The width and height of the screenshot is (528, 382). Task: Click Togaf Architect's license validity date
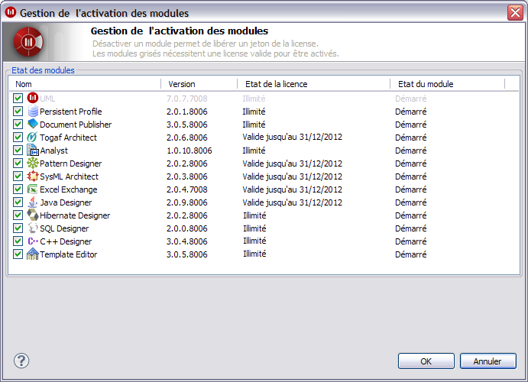[293, 137]
